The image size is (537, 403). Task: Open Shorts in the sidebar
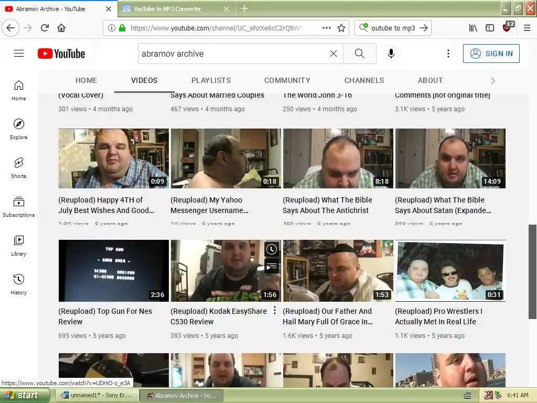tap(19, 168)
